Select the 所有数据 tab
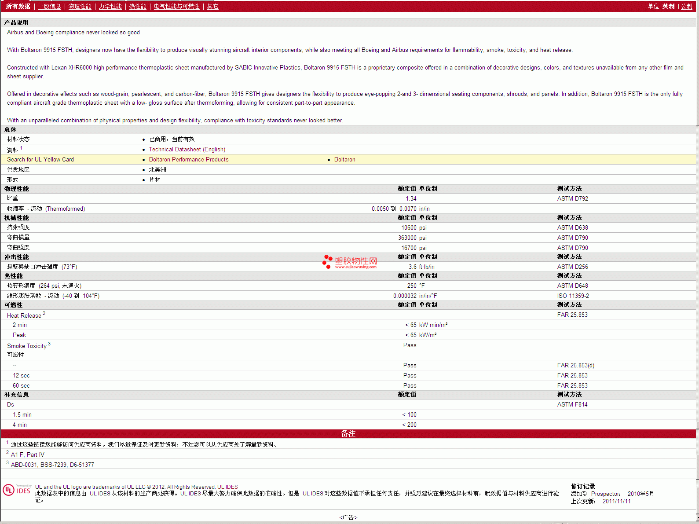This screenshot has width=699, height=524. (18, 7)
